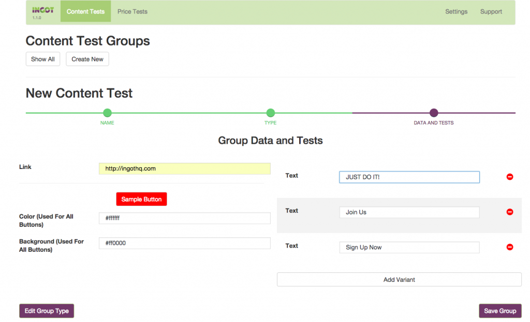The image size is (530, 322).
Task: Save the test group
Action: point(500,311)
